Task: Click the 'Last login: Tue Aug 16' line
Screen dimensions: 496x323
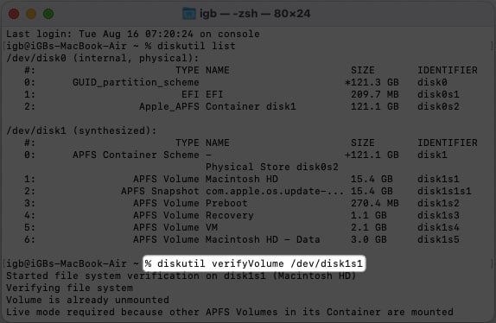Action: tap(133, 34)
